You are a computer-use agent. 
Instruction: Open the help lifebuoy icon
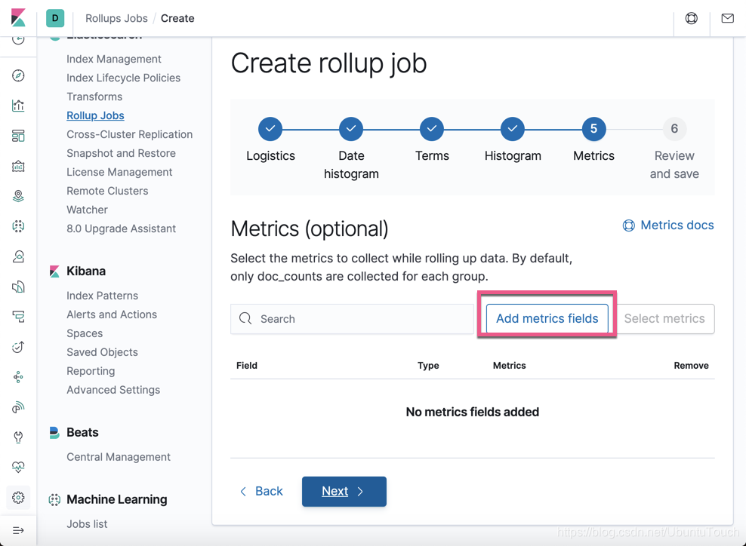coord(692,18)
